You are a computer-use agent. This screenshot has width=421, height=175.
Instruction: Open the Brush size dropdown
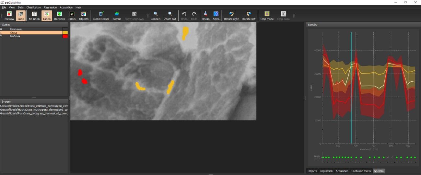(x=206, y=16)
